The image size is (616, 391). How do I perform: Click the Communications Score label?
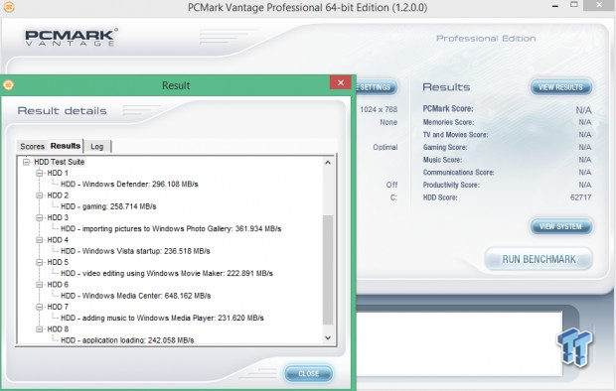[458, 173]
